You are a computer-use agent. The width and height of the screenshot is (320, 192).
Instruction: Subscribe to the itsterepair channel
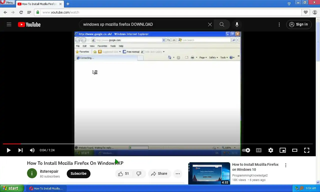click(78, 173)
